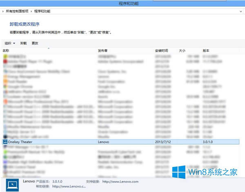Screen dimensions: 245x192
Task: Click product version 3.0.1.0 in details pane
Action: (57, 181)
